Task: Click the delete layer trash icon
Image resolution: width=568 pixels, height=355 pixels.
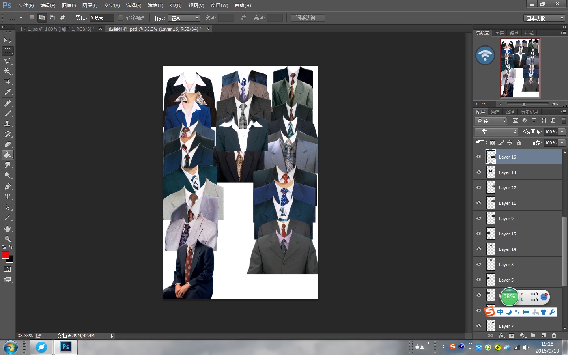Action: tap(554, 336)
